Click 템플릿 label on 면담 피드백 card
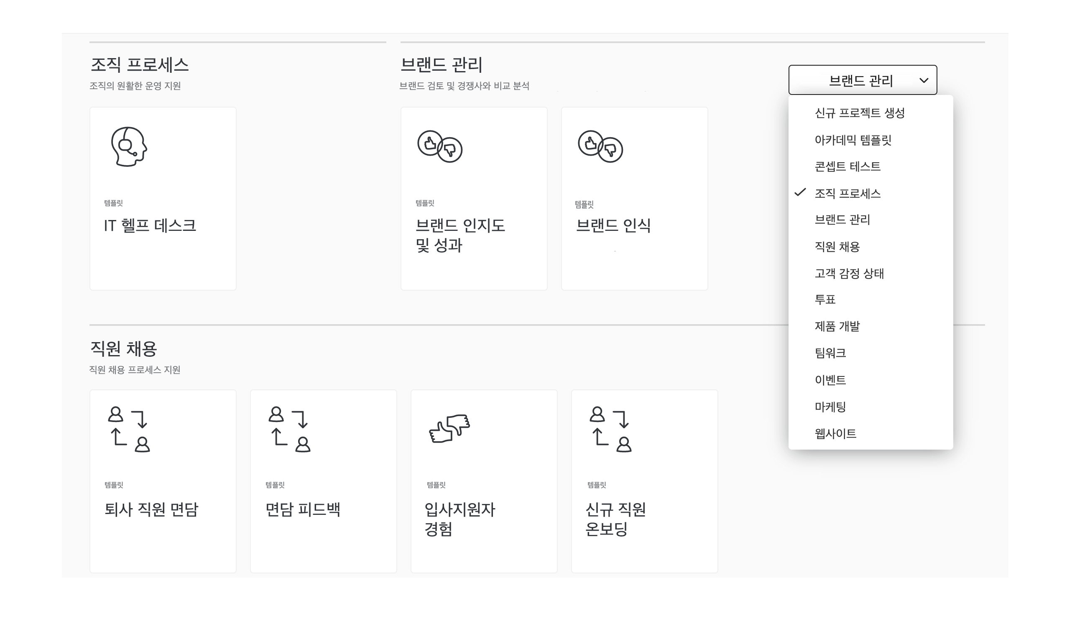This screenshot has width=1067, height=619. click(275, 485)
